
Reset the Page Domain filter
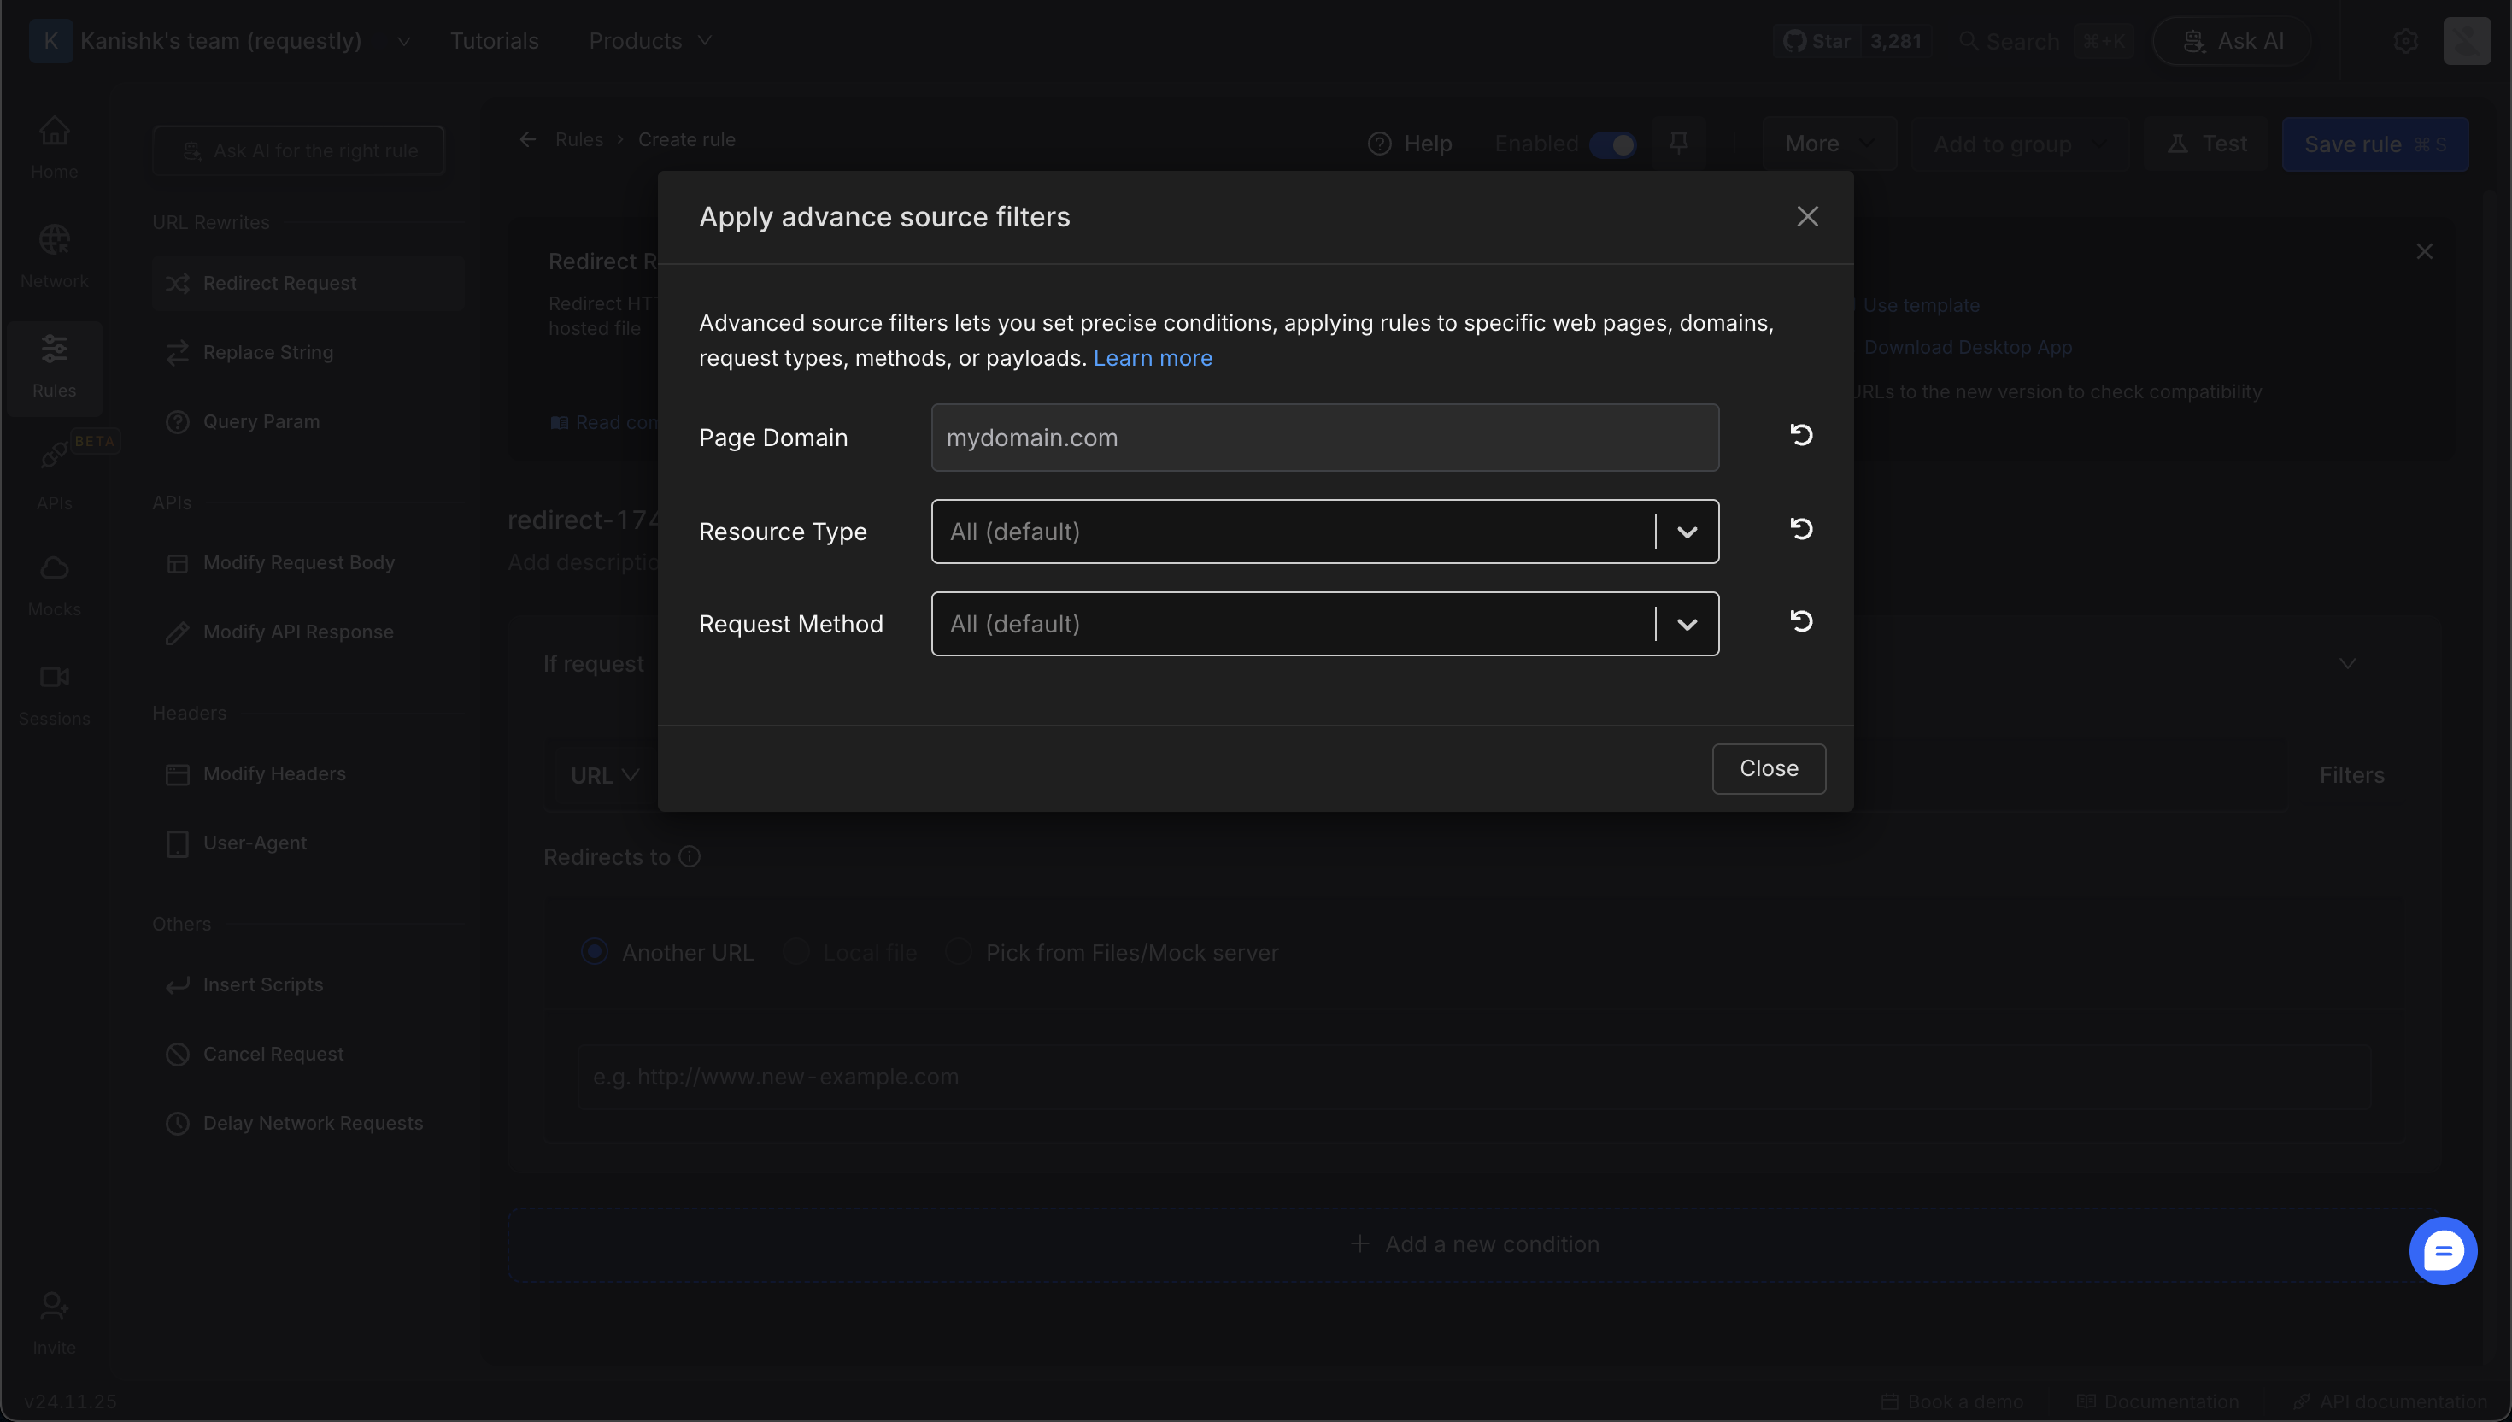point(1801,435)
